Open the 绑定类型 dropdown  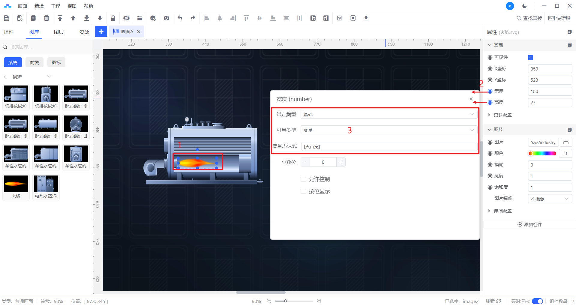[388, 114]
